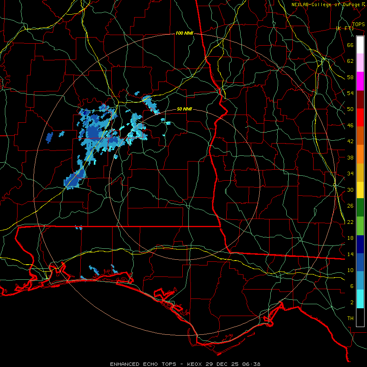Click the white 66 K FT color swatch
The image size is (367, 367).
[x=360, y=45]
